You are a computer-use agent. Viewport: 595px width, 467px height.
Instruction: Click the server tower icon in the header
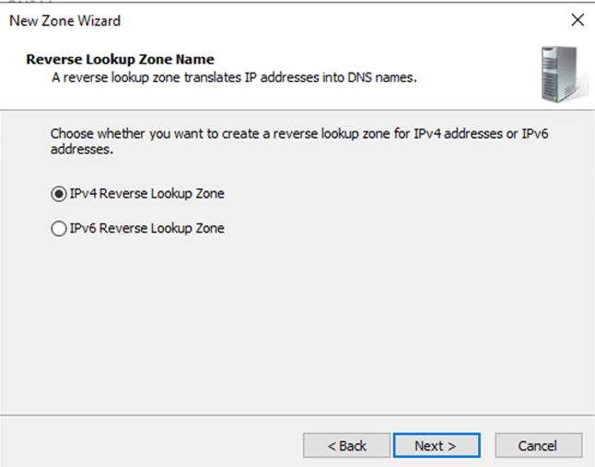pos(557,74)
